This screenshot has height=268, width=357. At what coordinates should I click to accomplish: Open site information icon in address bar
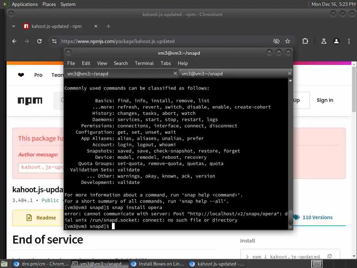point(54,41)
